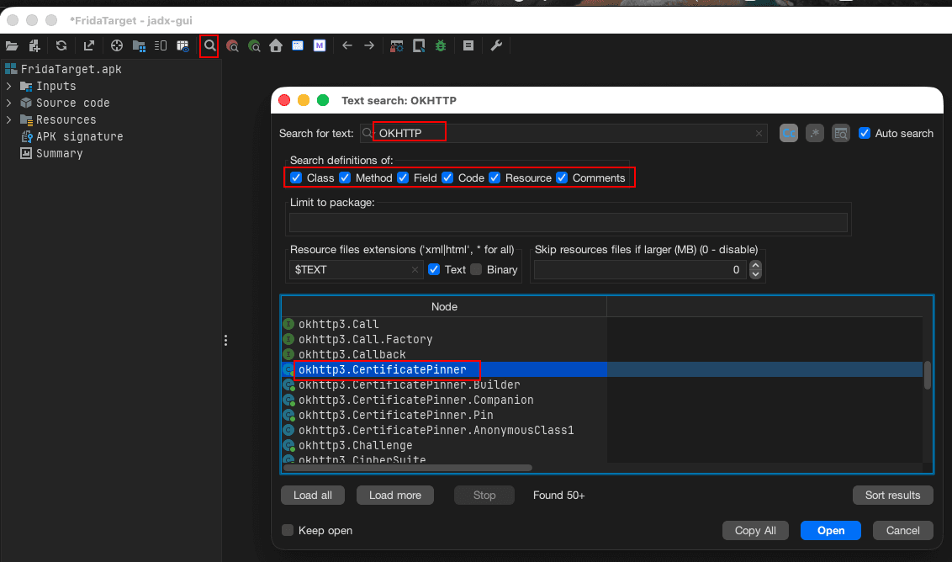Viewport: 952px width, 562px height.
Task: Click the Quark analysis toolbar icon
Action: pos(419,45)
